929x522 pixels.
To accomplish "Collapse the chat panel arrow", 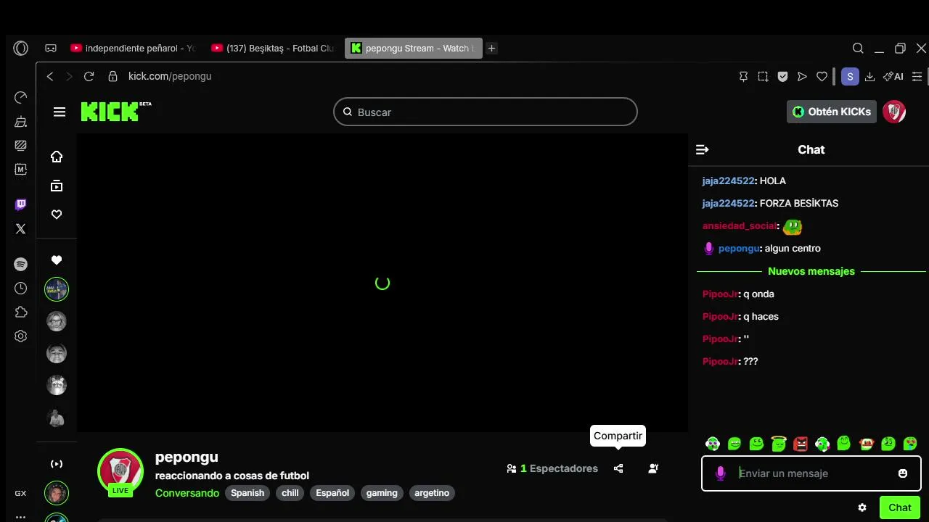I will [702, 149].
